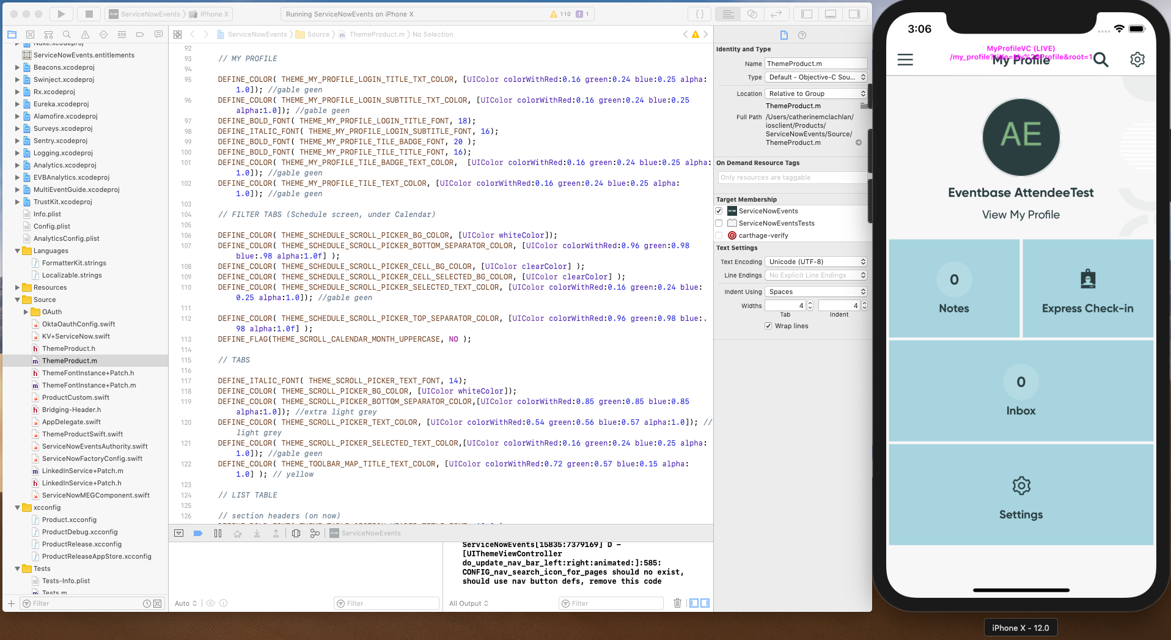Click No Selection in jump bar
Screen dimensions: 1171x640
[433, 34]
